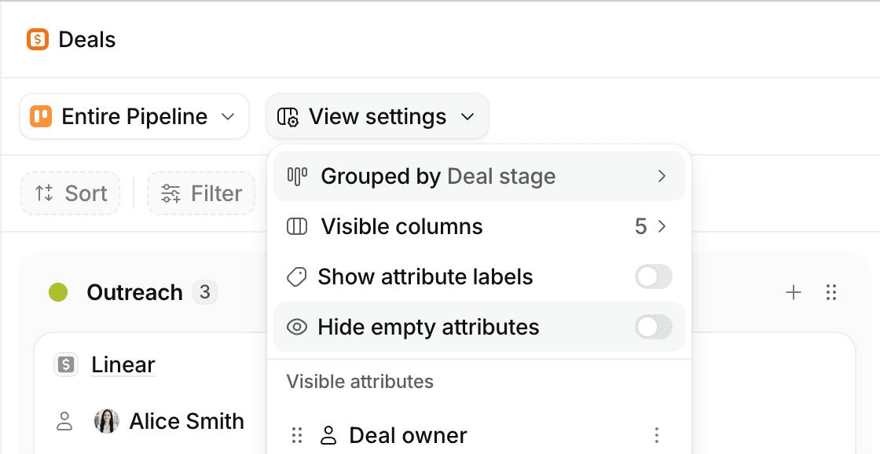Click the person icon next to Deal owner

click(x=328, y=435)
